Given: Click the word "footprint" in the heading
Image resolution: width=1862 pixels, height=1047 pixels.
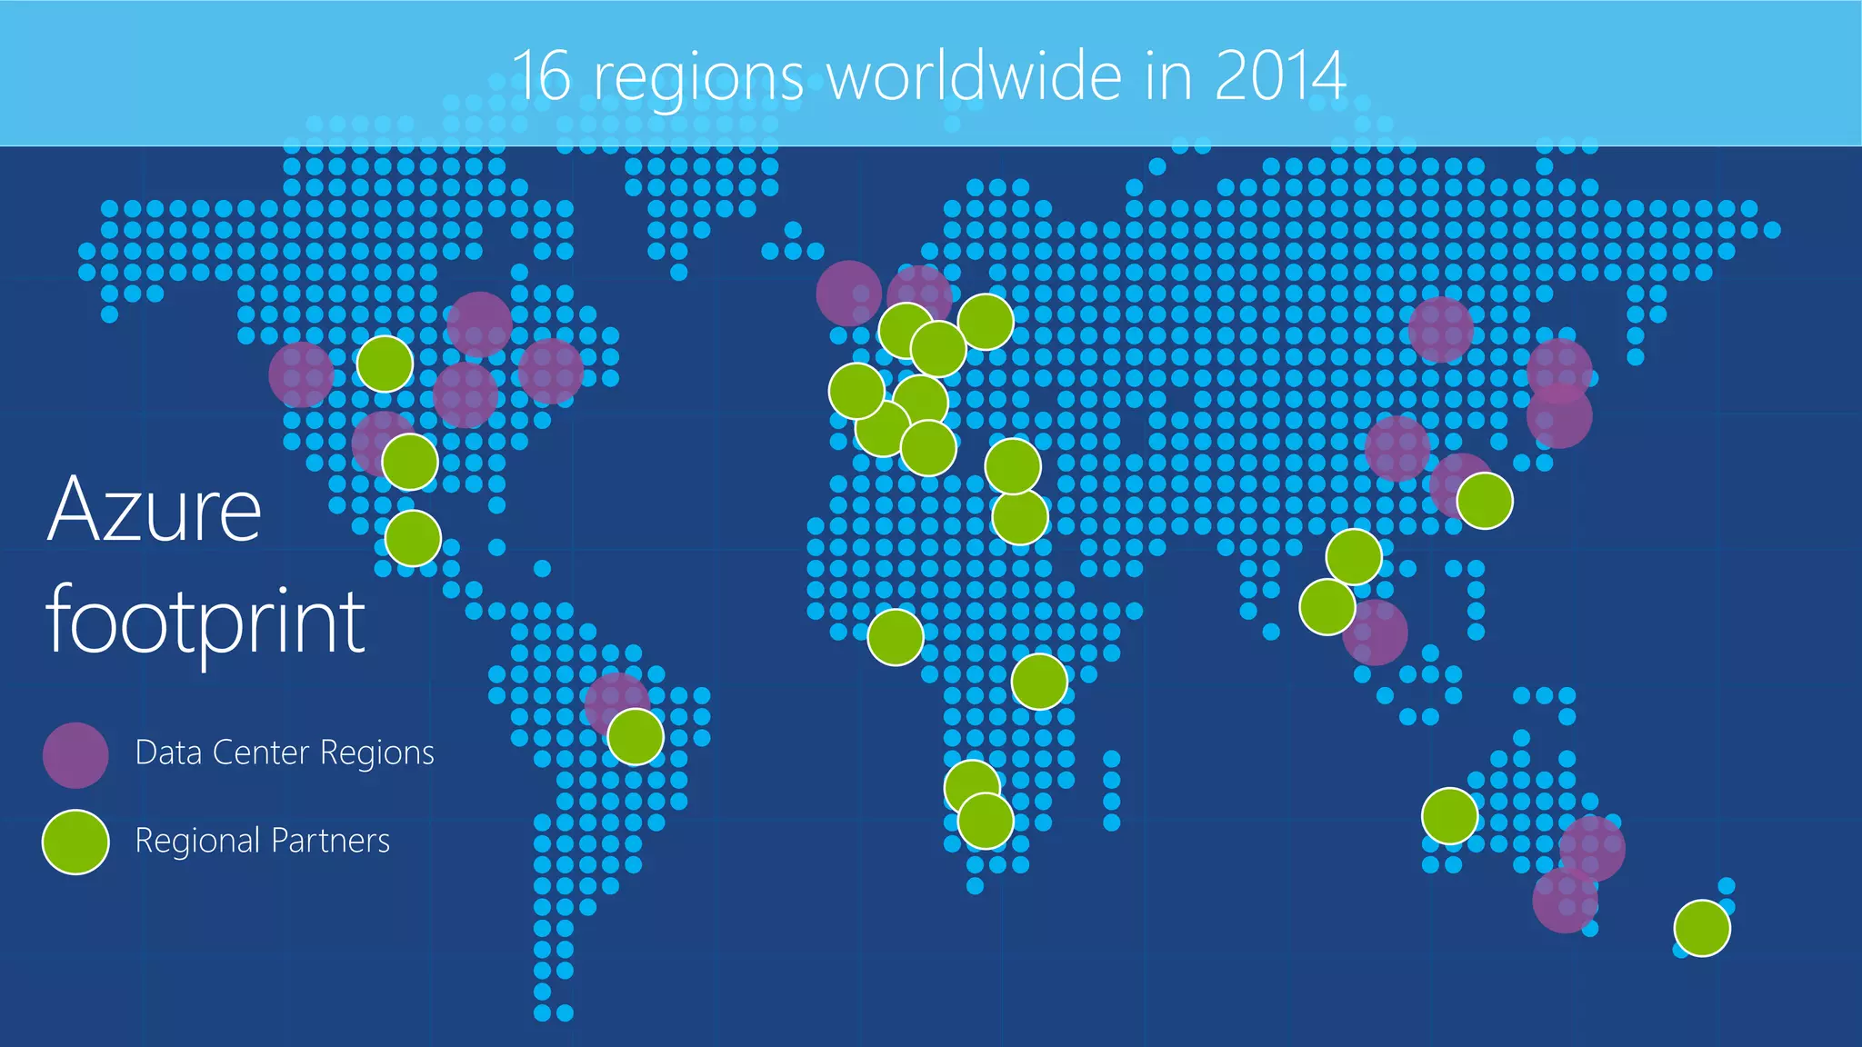Looking at the screenshot, I should [206, 623].
